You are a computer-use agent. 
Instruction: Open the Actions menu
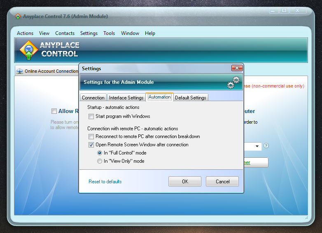click(25, 33)
